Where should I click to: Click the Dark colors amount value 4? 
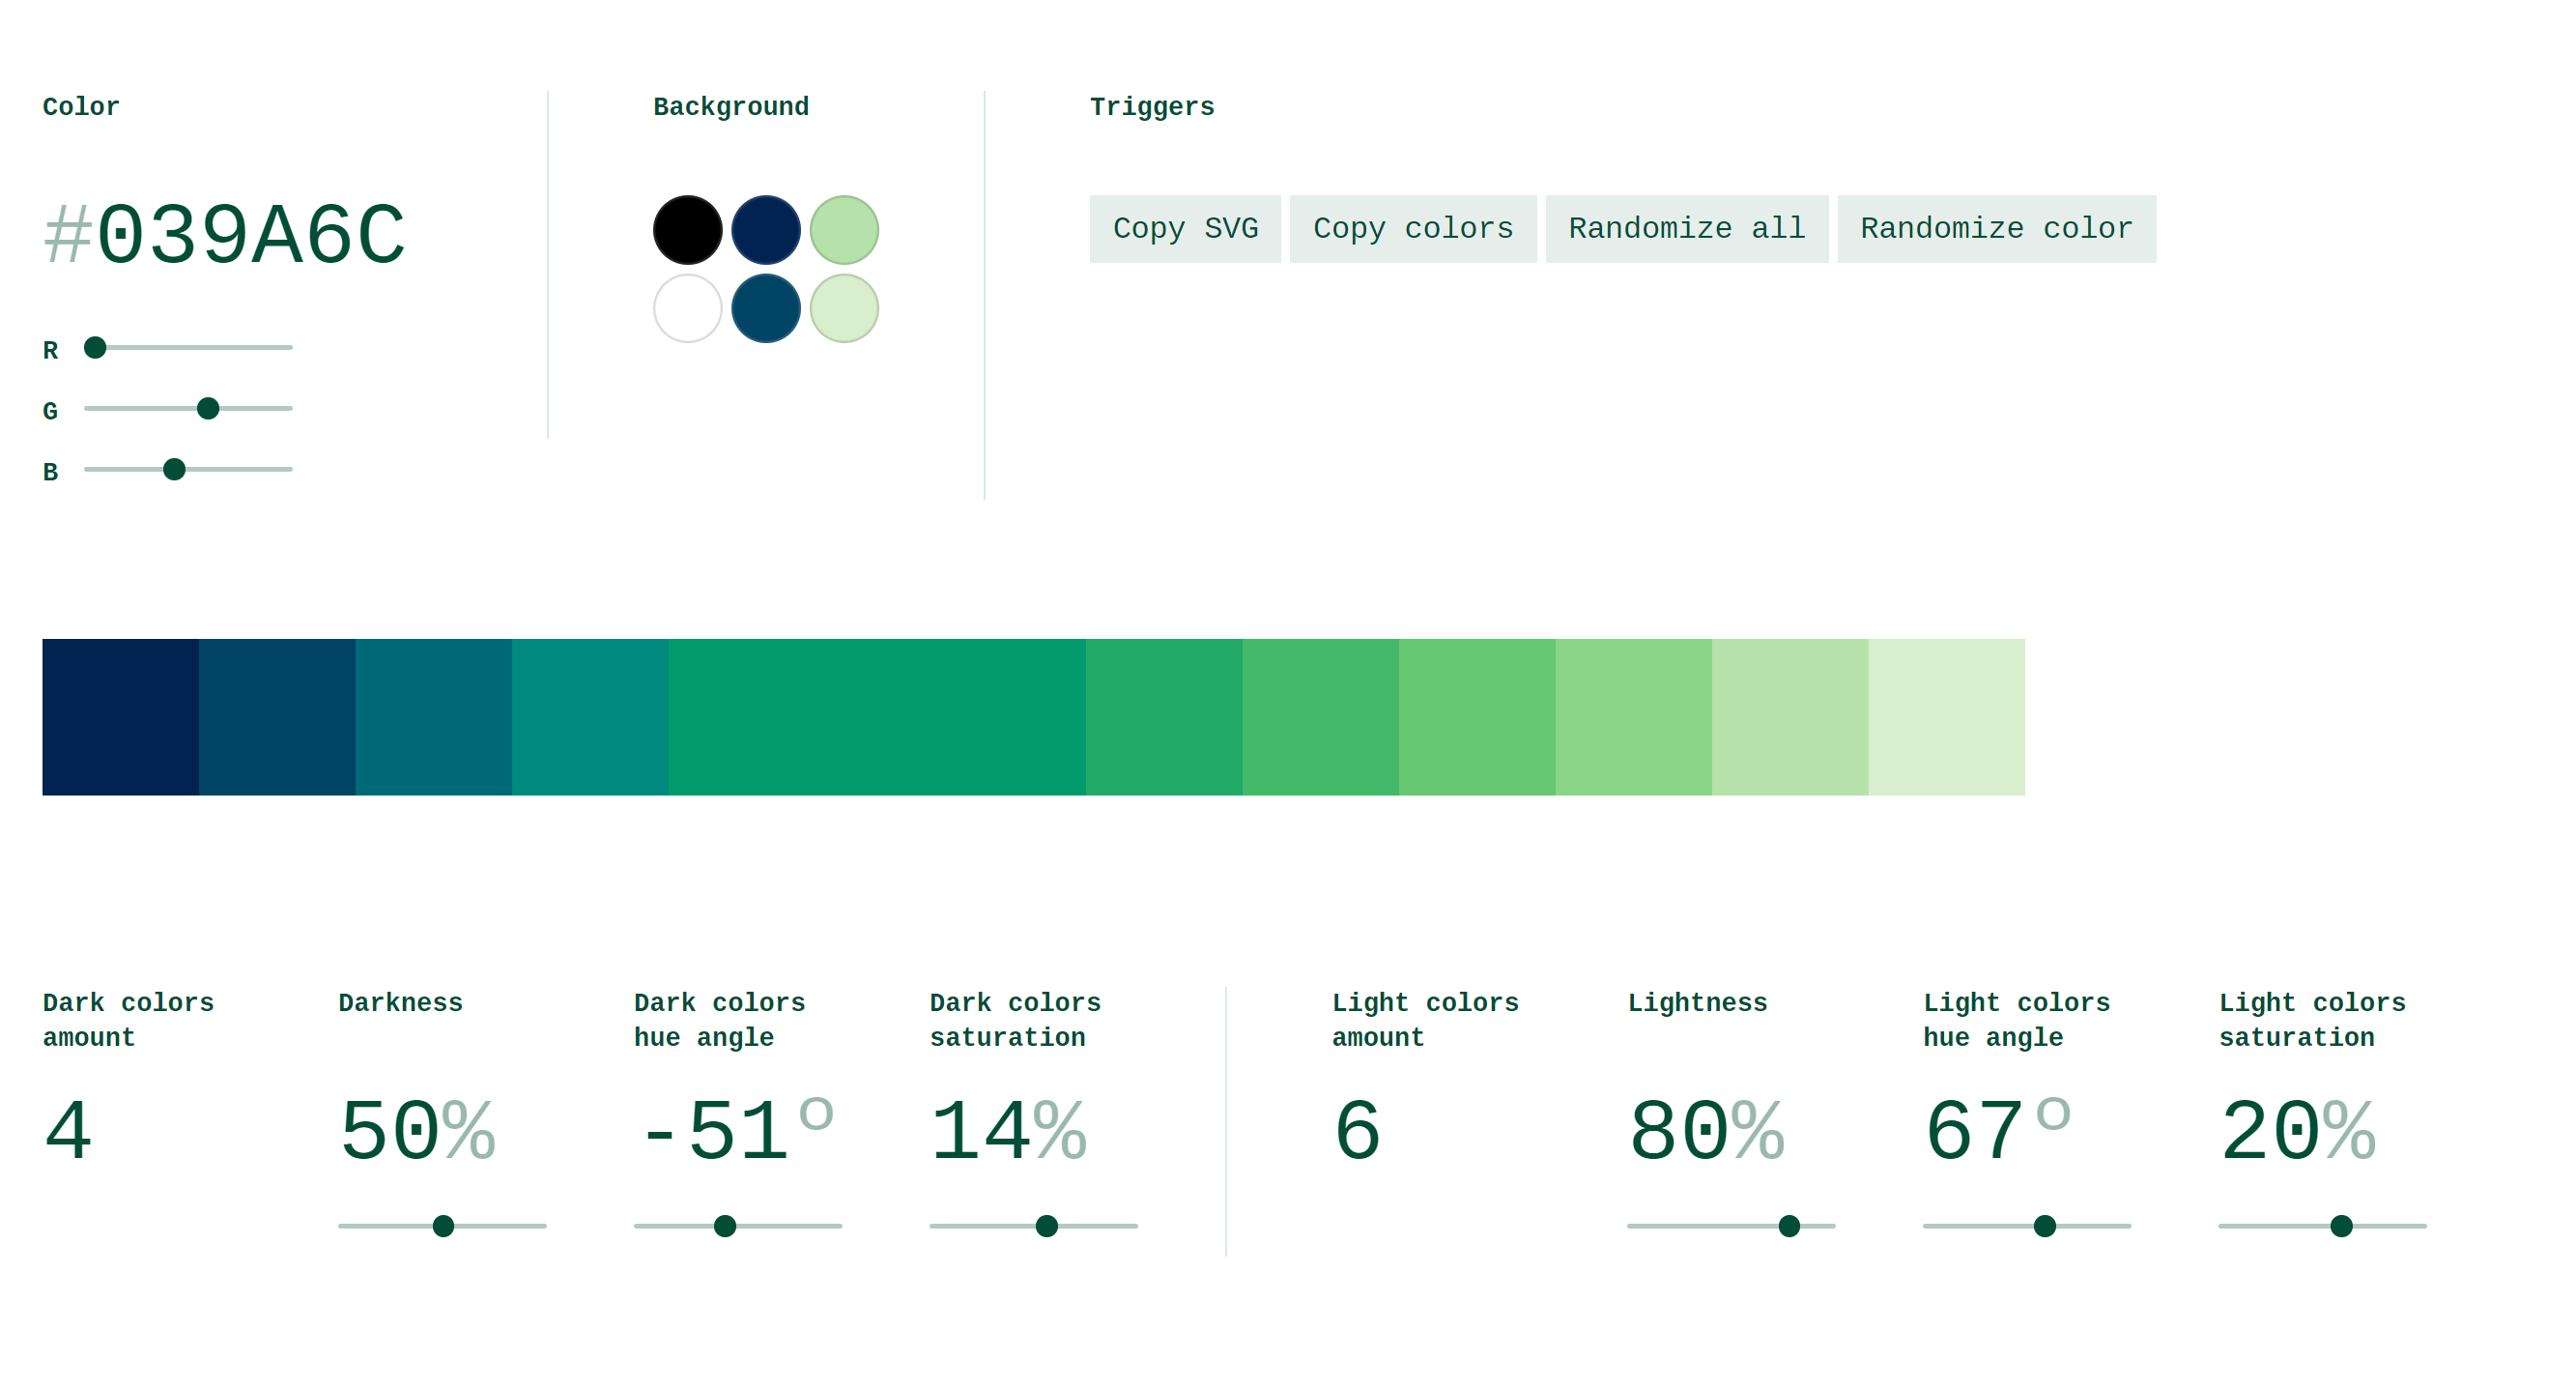click(x=68, y=1131)
